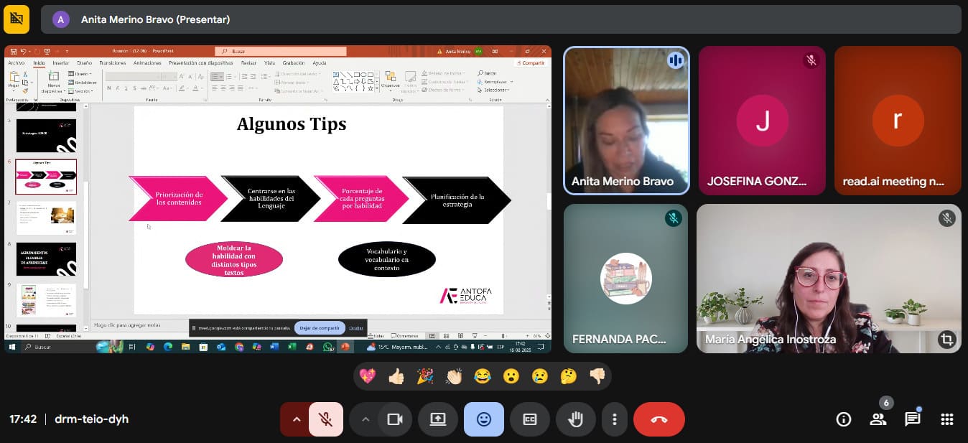
Task: Unmute the microphone
Action: 325,419
